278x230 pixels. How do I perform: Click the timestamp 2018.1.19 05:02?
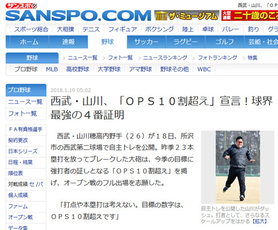pos(70,90)
